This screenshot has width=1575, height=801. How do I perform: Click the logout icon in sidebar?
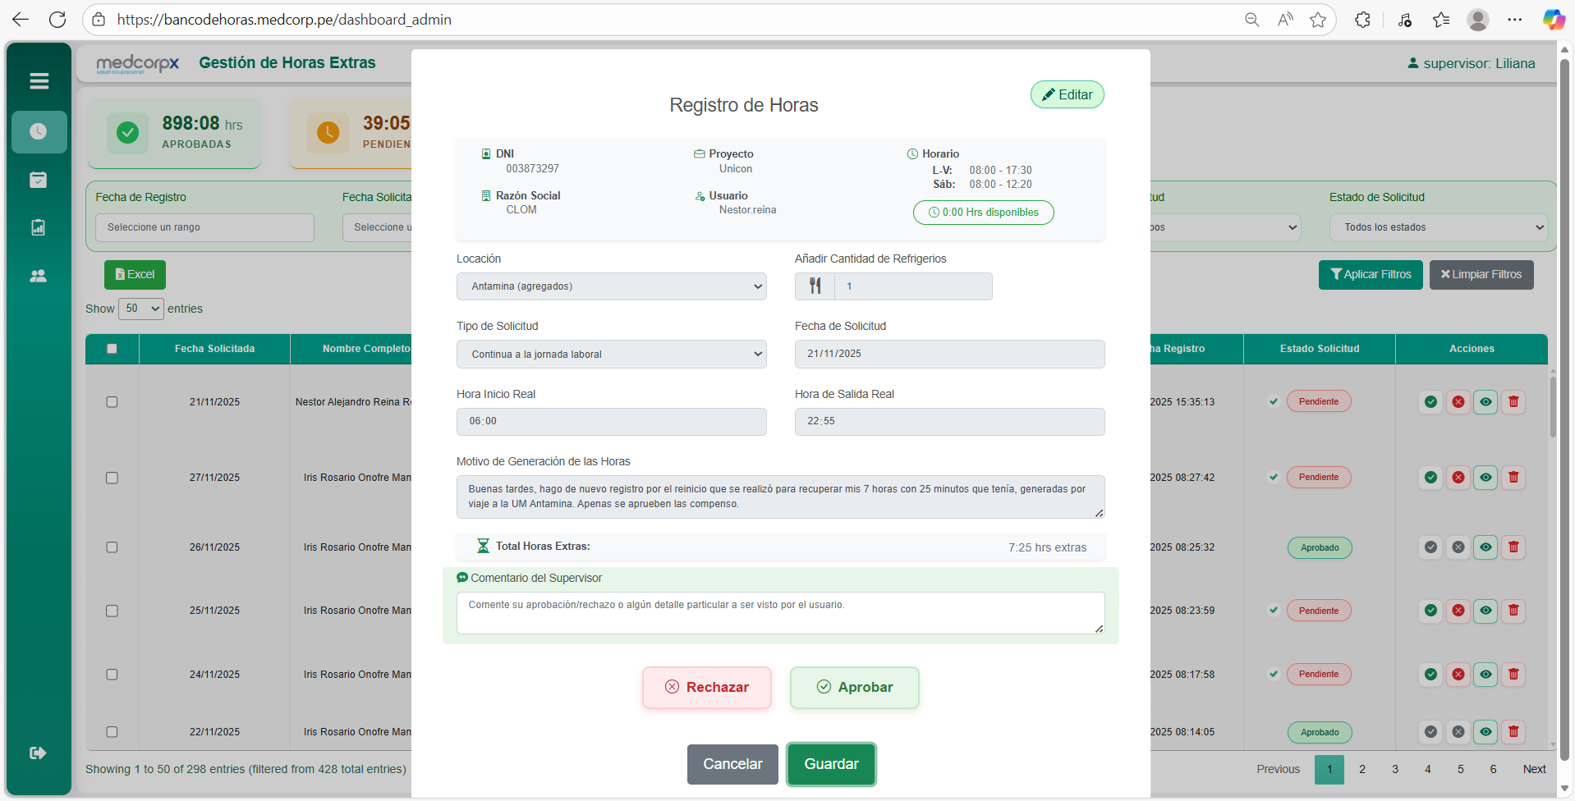(x=39, y=753)
